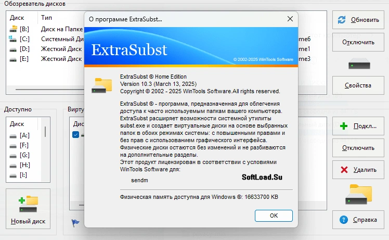Click the Диск header in Доступно list
This screenshot has height=240, width=389.
coord(17,124)
